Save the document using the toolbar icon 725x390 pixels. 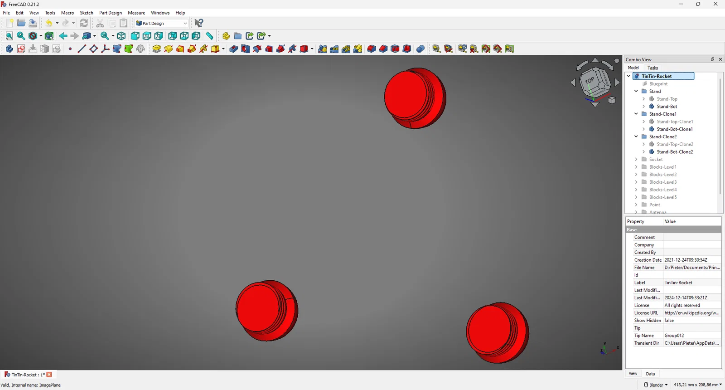pos(33,23)
